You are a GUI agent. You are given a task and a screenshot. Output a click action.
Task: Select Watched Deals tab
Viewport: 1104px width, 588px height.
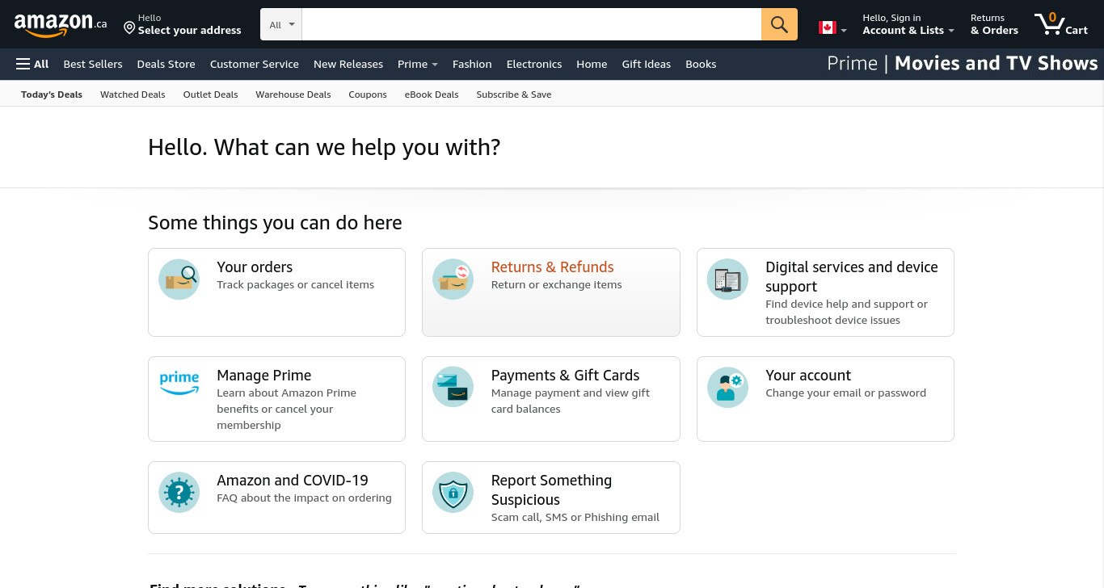[x=133, y=94]
